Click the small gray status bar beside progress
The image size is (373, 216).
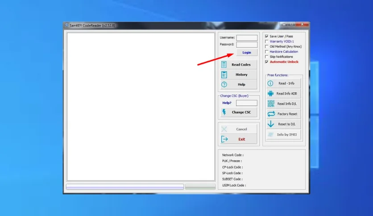(x=200, y=187)
